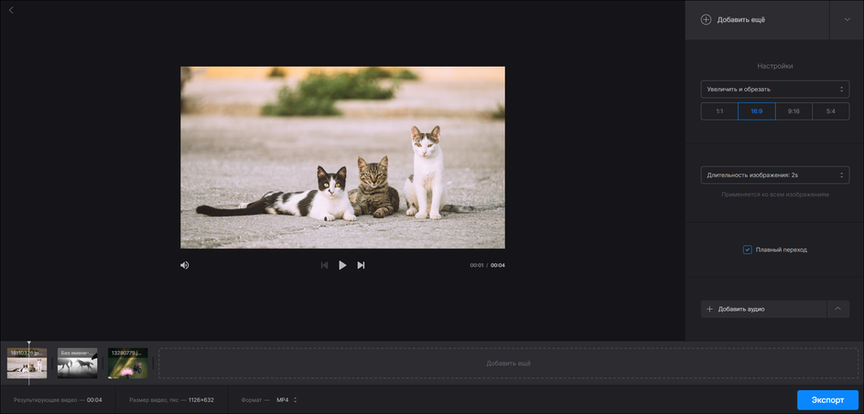Click the Добавить ещё drop area in timeline
The image size is (864, 414).
point(508,363)
